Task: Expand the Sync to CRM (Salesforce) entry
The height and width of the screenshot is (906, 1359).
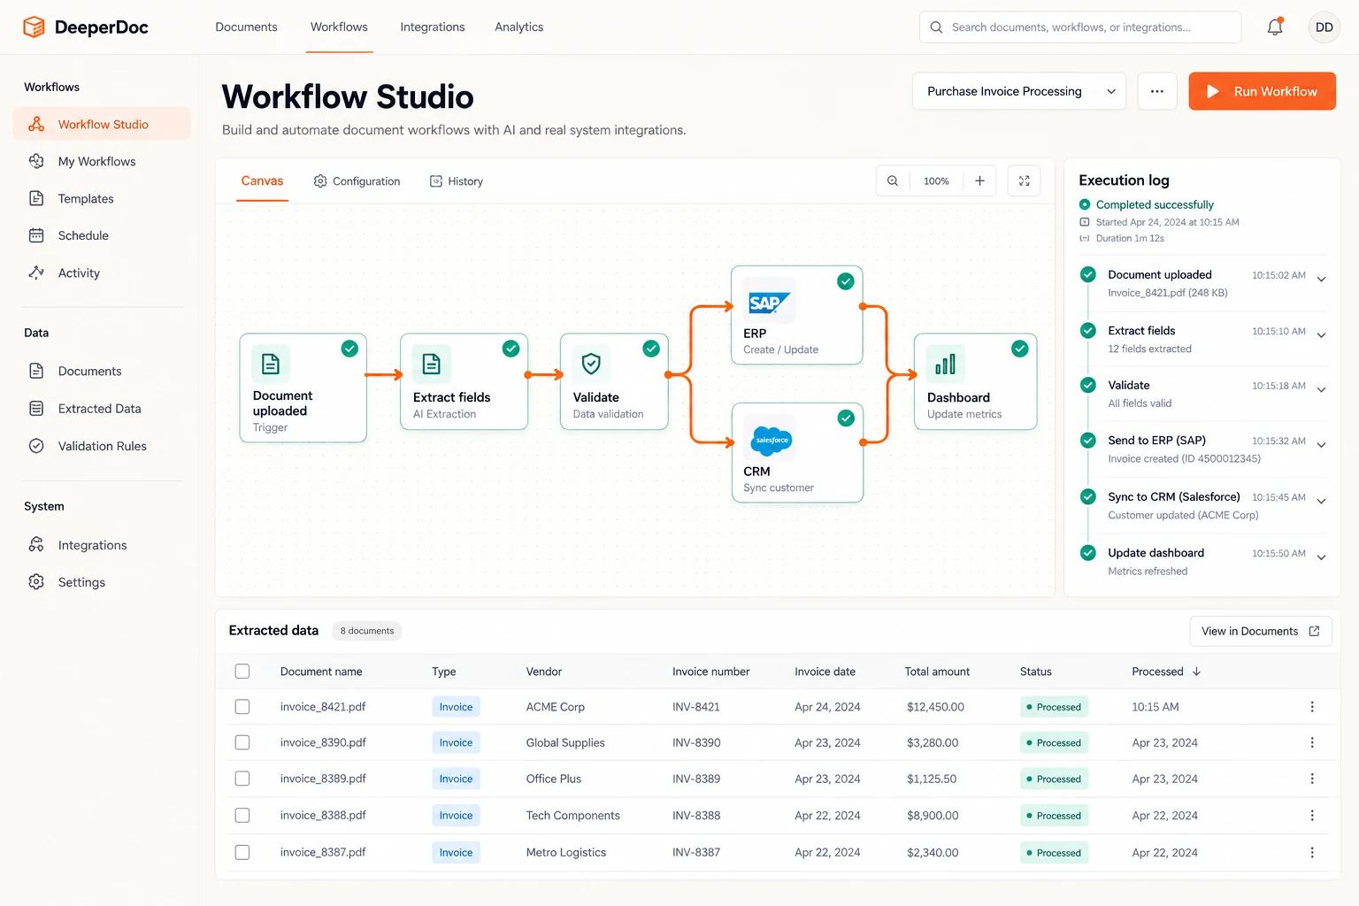Action: (1321, 502)
